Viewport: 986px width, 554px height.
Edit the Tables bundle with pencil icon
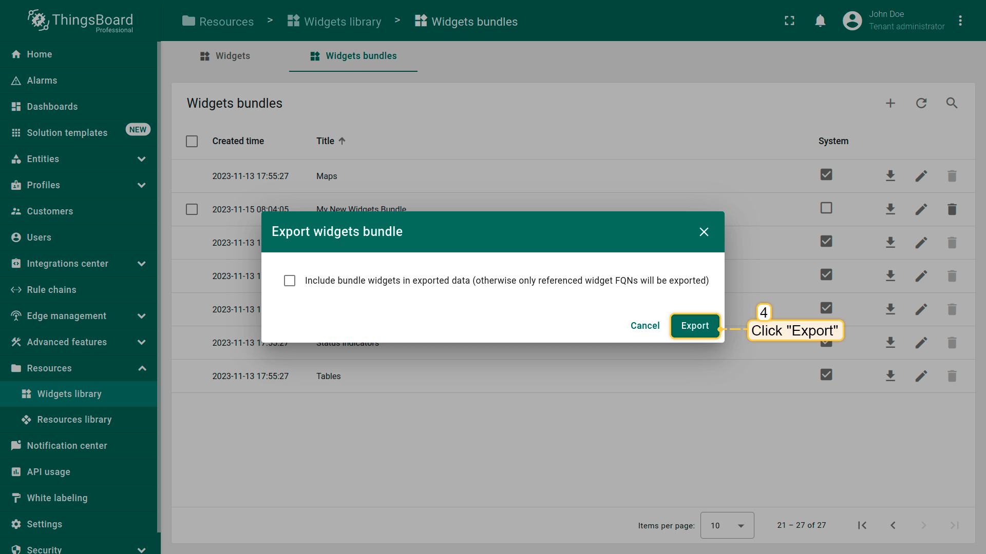click(921, 376)
